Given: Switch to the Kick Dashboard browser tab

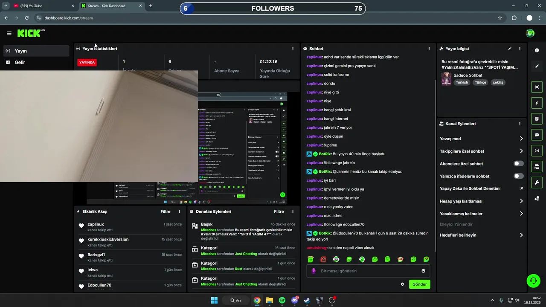Looking at the screenshot, I should (112, 6).
